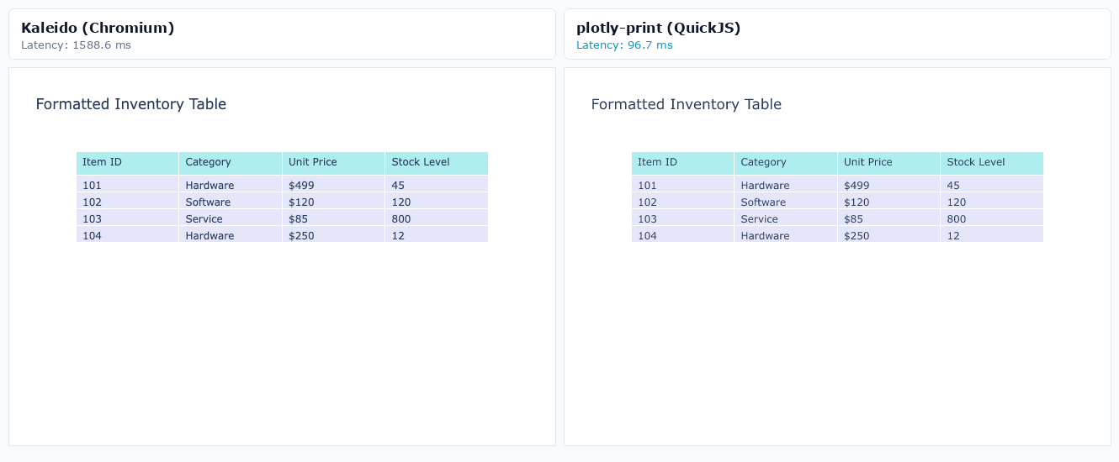This screenshot has width=1119, height=462.
Task: Click Hardware in row 104, Kaleido table
Action: tap(231, 234)
